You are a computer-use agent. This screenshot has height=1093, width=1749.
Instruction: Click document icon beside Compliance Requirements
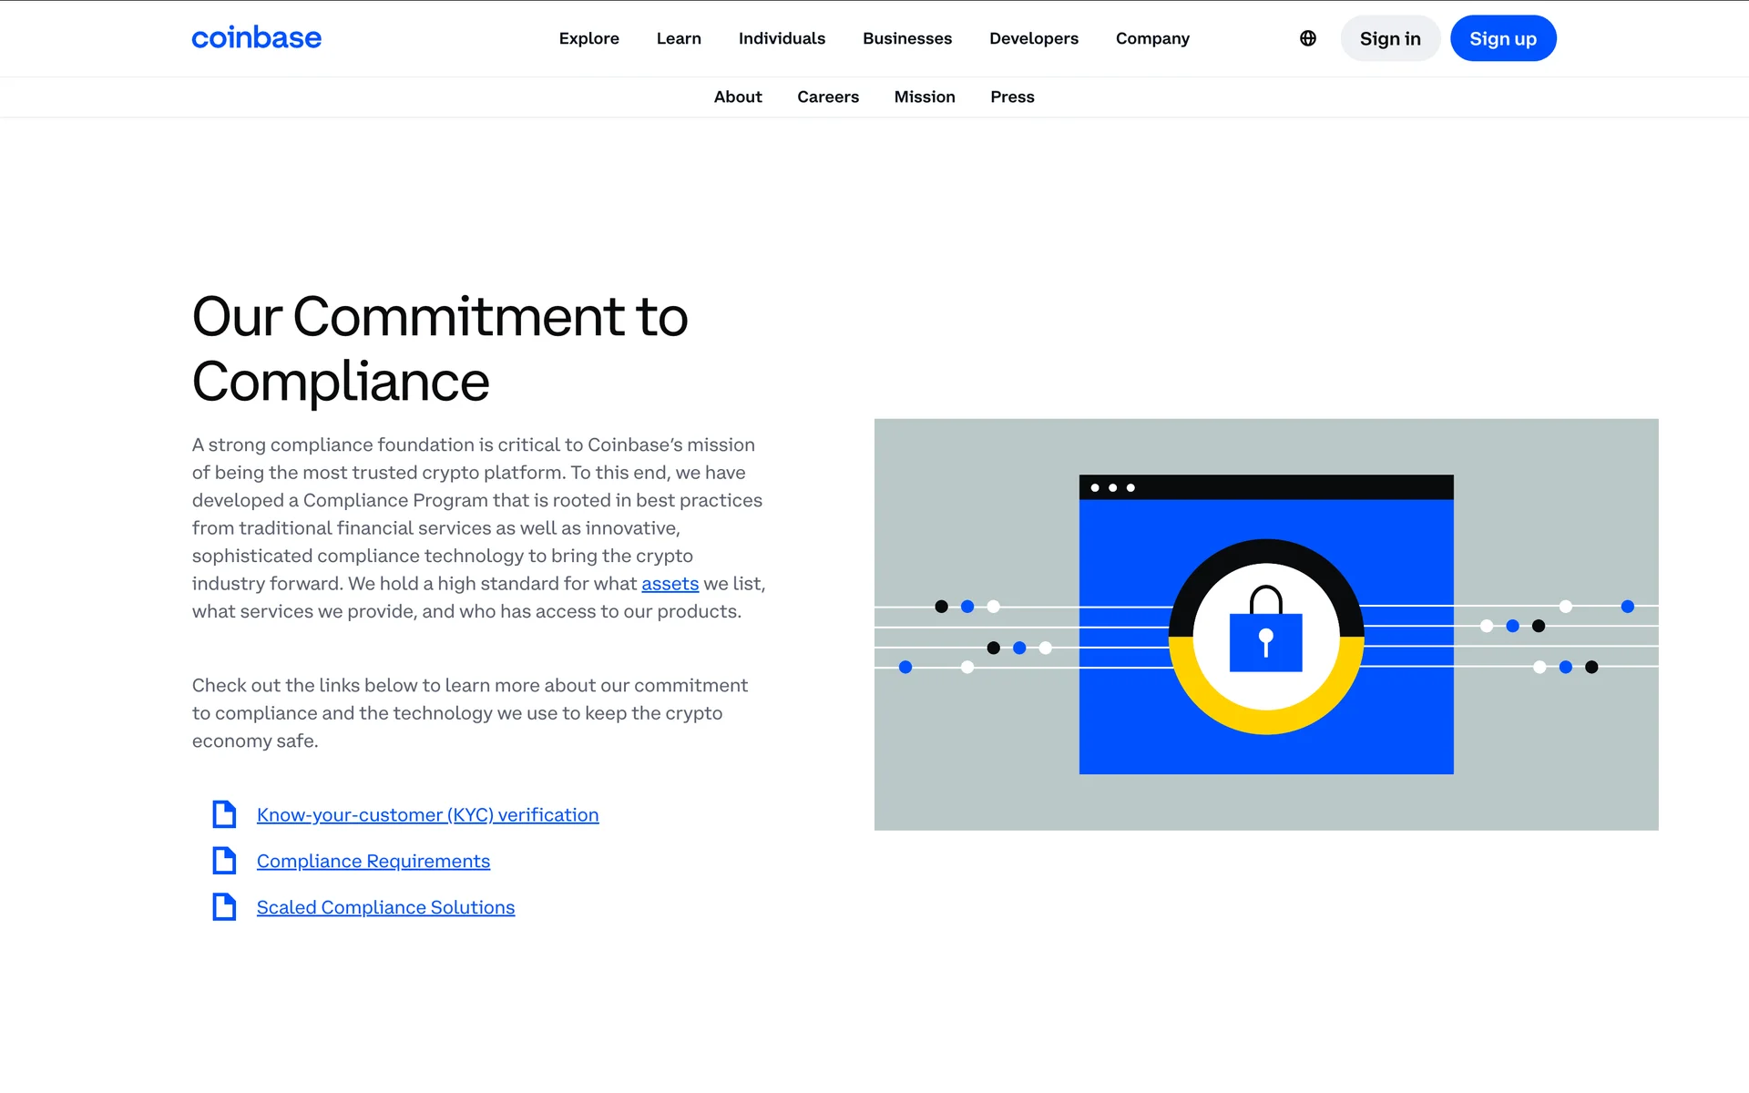tap(224, 861)
